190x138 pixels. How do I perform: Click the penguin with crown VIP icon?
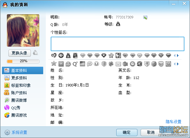click(68, 55)
